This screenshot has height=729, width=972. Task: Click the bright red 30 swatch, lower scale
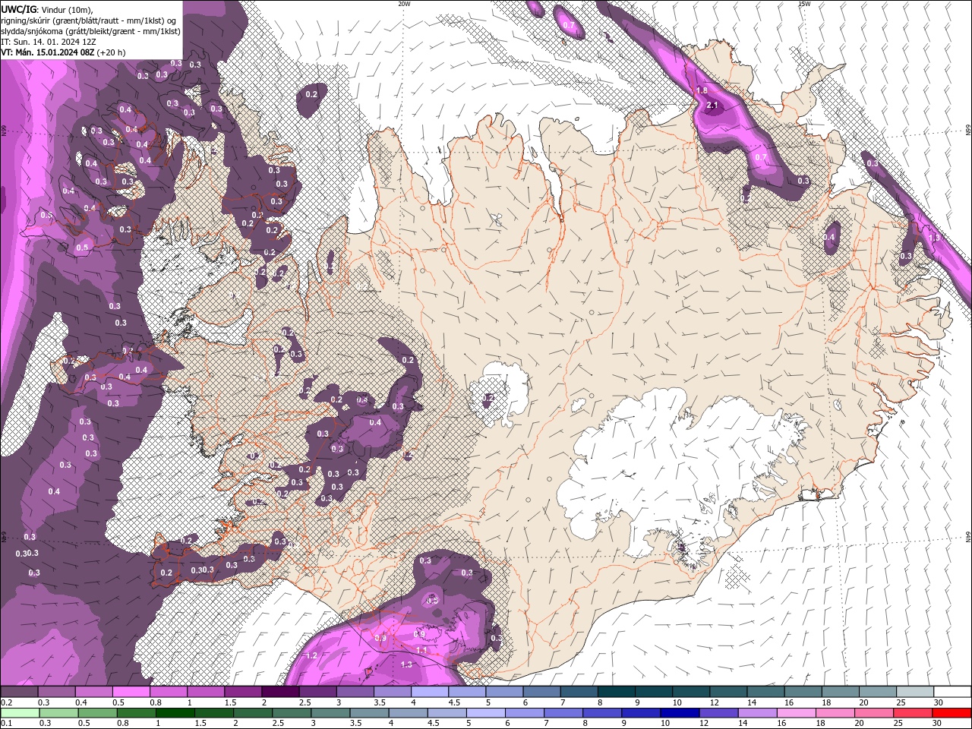(951, 713)
